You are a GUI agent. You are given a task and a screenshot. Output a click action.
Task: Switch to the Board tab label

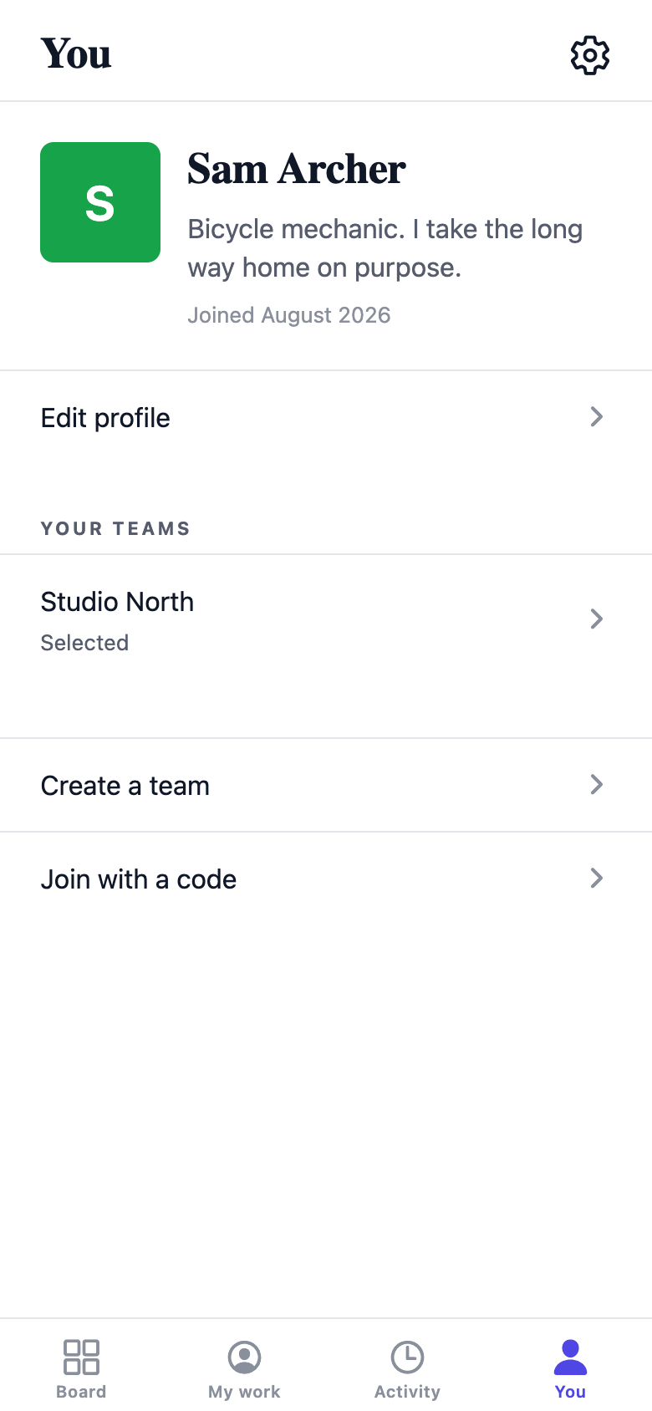(81, 1392)
